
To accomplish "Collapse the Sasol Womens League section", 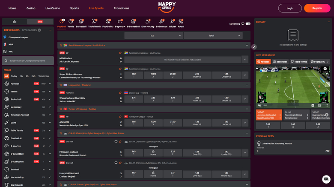I will (247, 45).
